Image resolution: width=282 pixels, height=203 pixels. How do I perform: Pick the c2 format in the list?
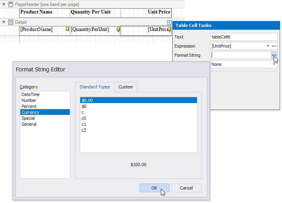coord(84,130)
